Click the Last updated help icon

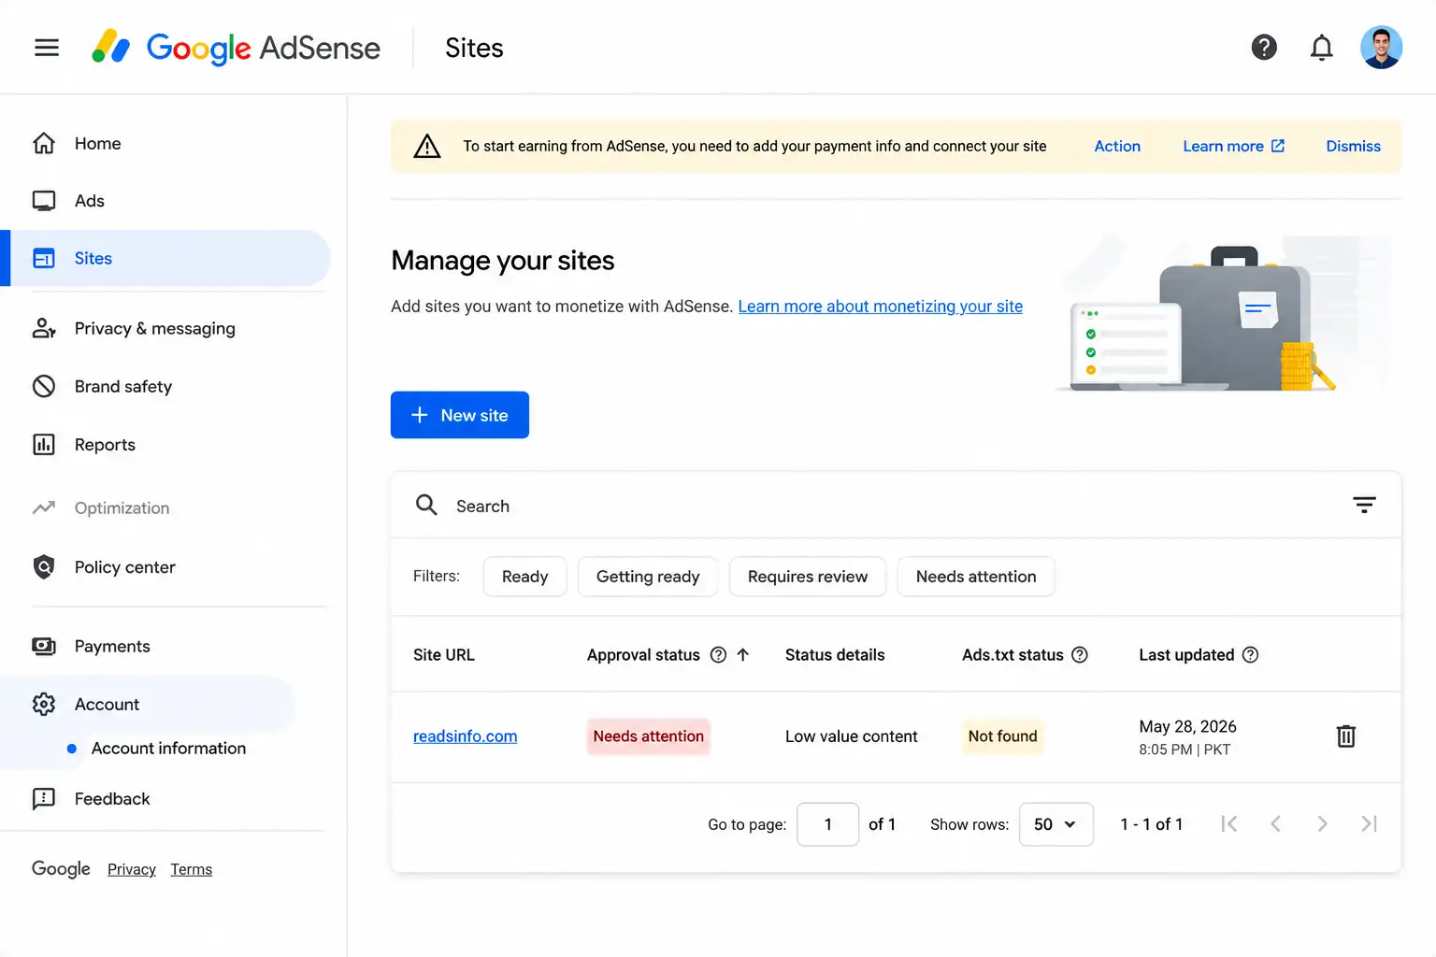pos(1251,654)
